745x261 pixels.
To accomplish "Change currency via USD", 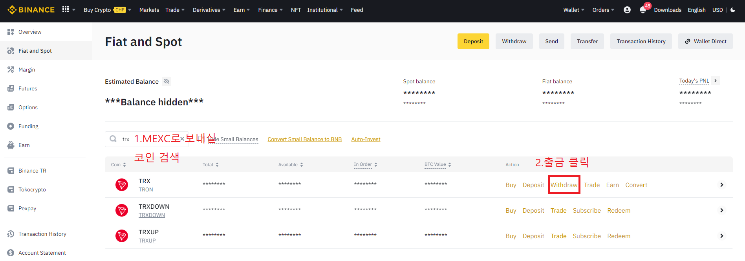I will (718, 10).
